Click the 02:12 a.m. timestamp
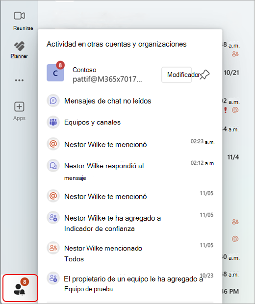The image size is (255, 304). (203, 163)
